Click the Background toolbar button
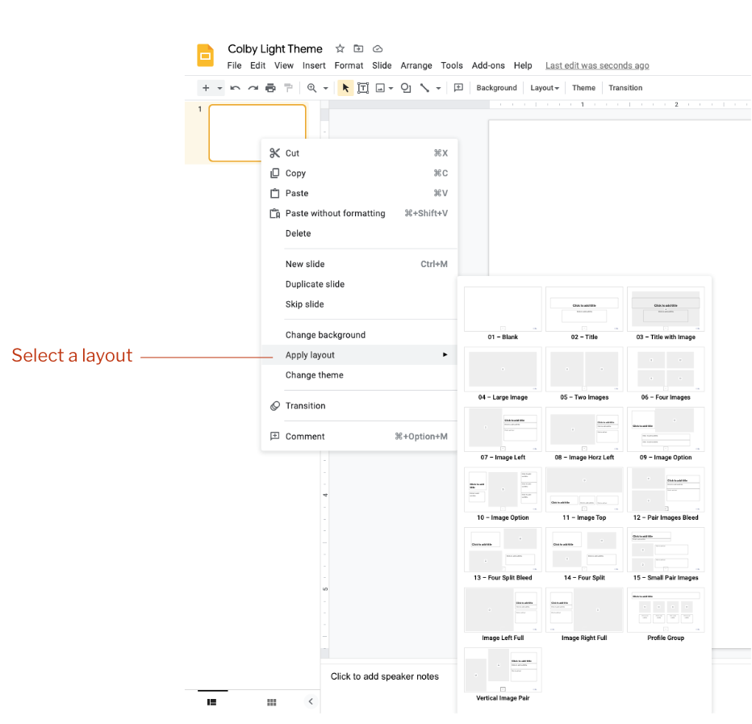This screenshot has width=752, height=724. pyautogui.click(x=496, y=88)
